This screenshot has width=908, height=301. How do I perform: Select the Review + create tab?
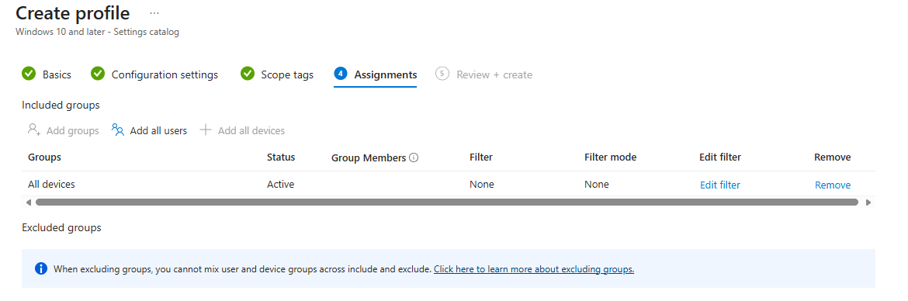(x=494, y=74)
